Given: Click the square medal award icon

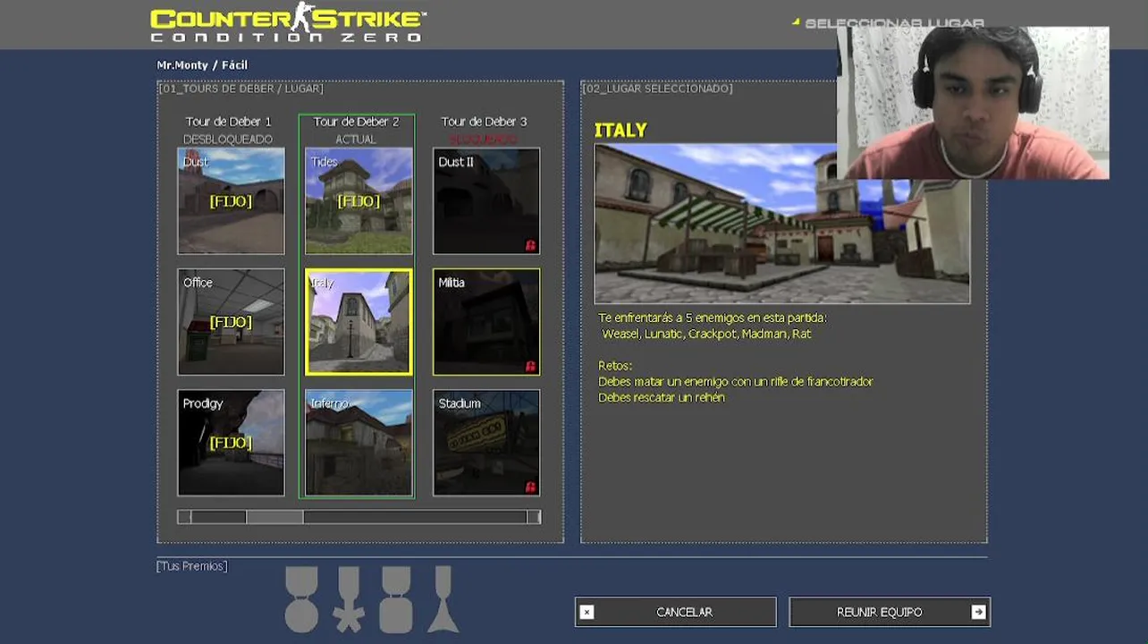Looking at the screenshot, I should coord(396,599).
